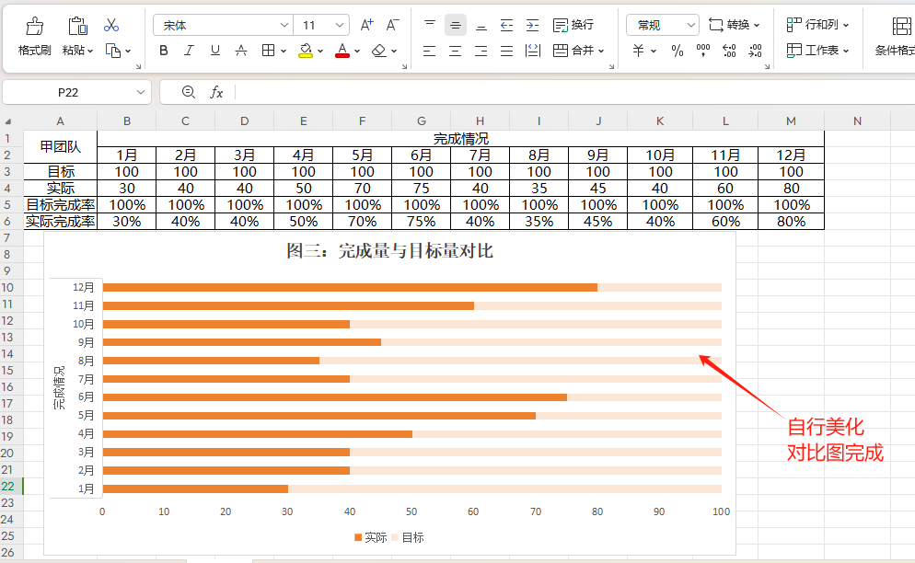Open font group dialog launcher
The image size is (915, 563).
coord(404,66)
